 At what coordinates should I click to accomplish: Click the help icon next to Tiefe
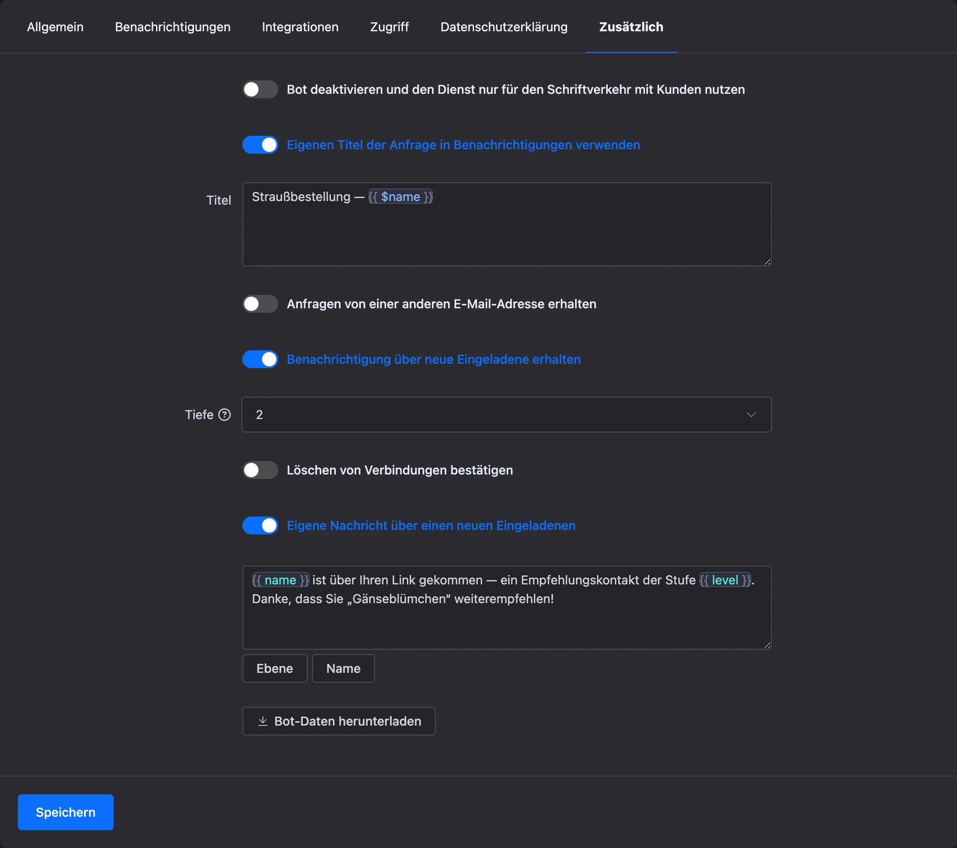[225, 415]
